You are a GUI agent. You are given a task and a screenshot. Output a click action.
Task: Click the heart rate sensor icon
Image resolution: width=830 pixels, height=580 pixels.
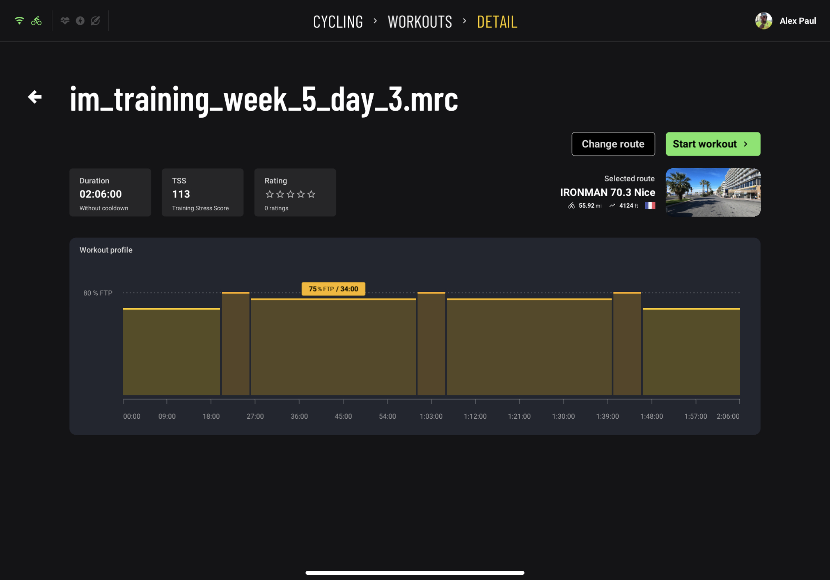65,21
